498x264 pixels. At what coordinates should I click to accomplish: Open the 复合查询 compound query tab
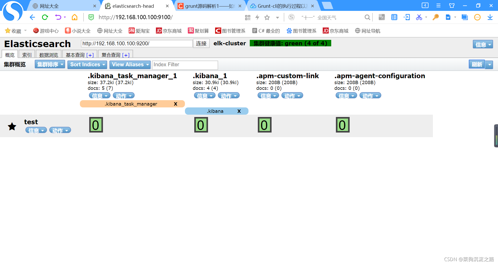click(116, 54)
